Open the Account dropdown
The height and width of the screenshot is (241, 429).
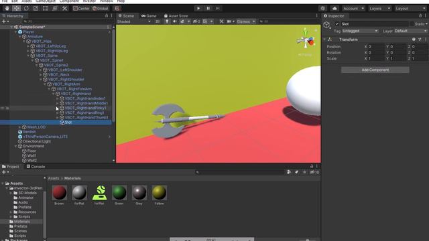[353, 9]
